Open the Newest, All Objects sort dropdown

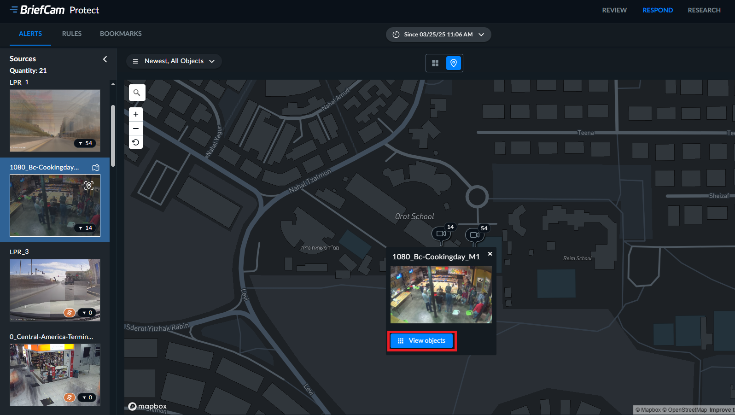(x=174, y=61)
